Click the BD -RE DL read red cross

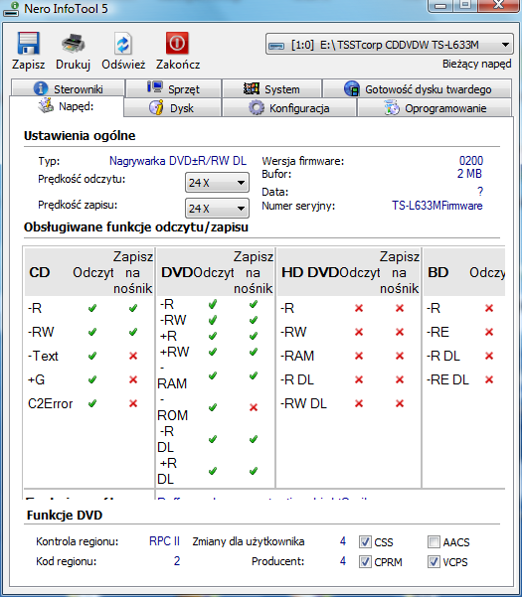click(489, 379)
